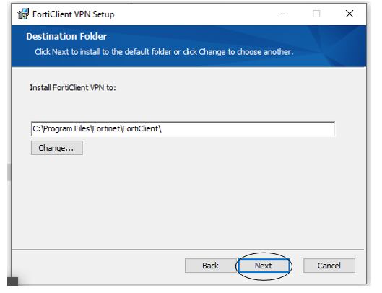Click the 'Destination Folder' heading

(x=66, y=36)
